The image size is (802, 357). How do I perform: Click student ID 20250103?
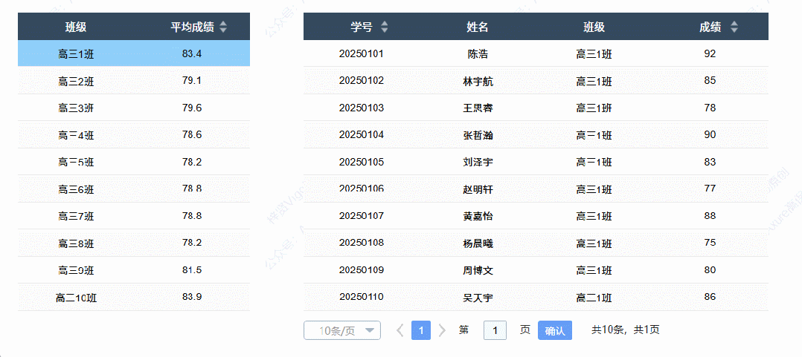point(361,108)
